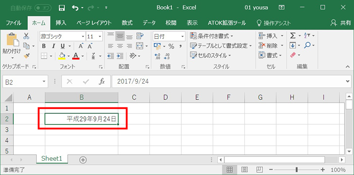The image size is (354, 175).
Task: Click the Redo arrow icon
Action: pyautogui.click(x=91, y=8)
